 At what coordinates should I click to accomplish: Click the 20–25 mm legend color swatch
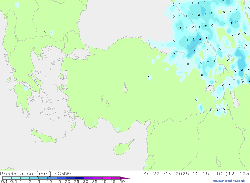pyautogui.click(x=70, y=178)
